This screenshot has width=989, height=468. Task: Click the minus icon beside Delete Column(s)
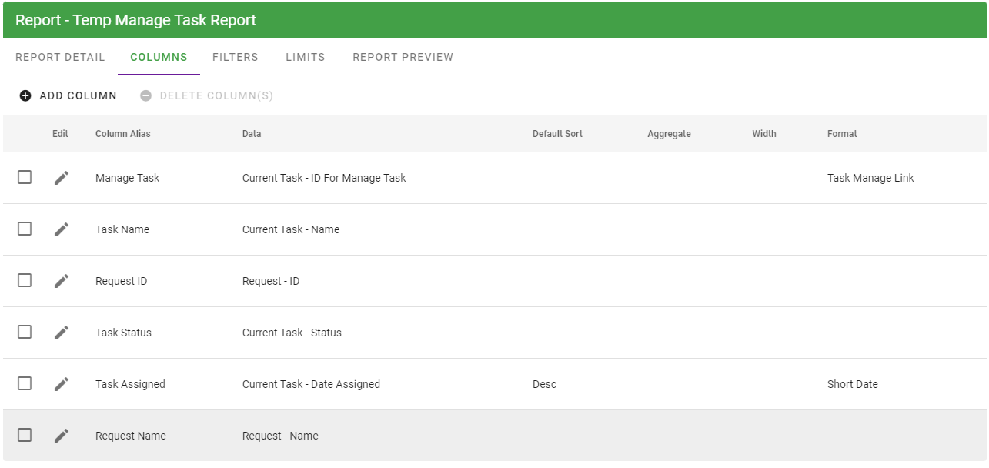pyautogui.click(x=145, y=96)
